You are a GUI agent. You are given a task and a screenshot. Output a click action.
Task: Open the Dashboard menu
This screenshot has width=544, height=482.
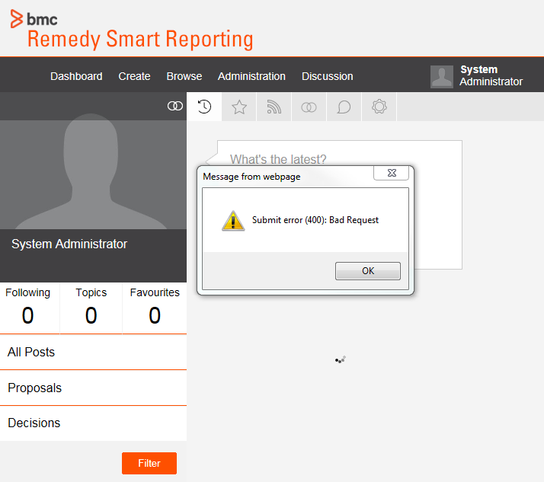(76, 76)
